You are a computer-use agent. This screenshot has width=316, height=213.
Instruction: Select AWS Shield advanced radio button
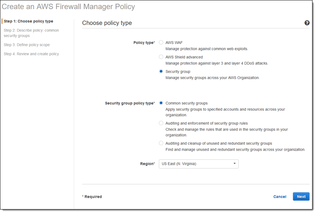coord(161,57)
